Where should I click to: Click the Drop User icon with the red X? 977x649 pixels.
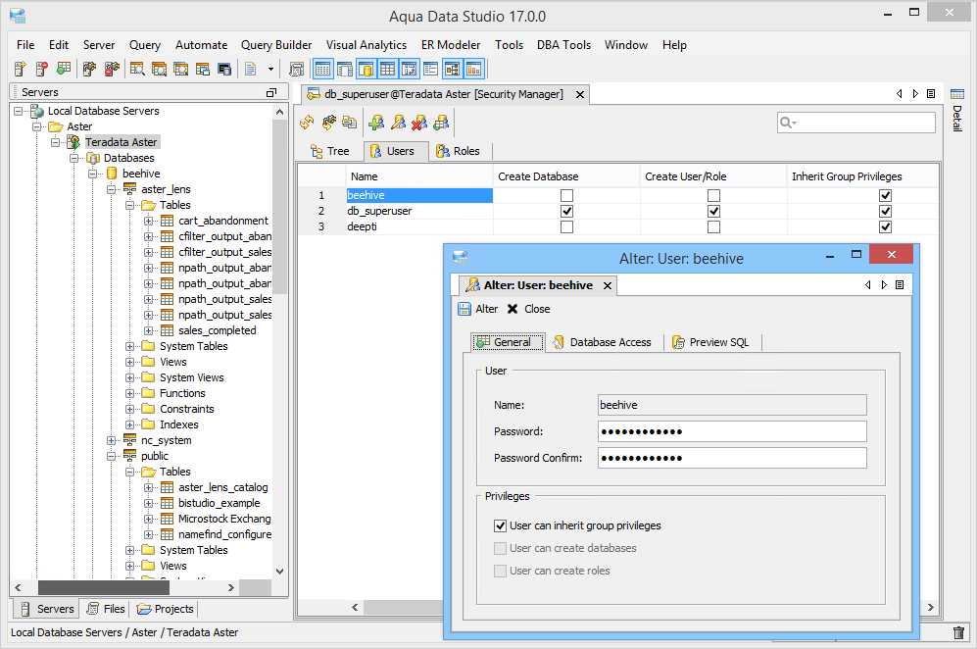pyautogui.click(x=419, y=123)
